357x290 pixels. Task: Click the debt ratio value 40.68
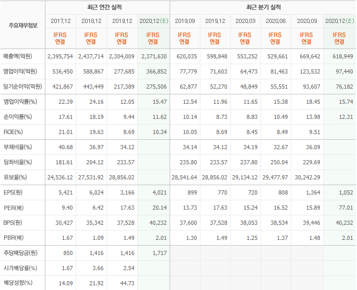66,147
